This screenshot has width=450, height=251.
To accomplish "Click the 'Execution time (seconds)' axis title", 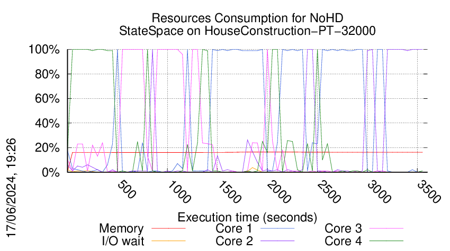I will 247,217.
